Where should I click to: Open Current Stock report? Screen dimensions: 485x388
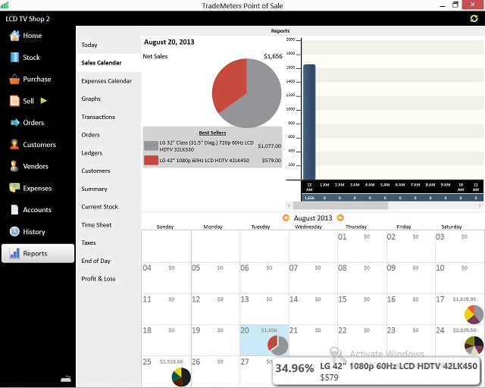click(x=108, y=207)
